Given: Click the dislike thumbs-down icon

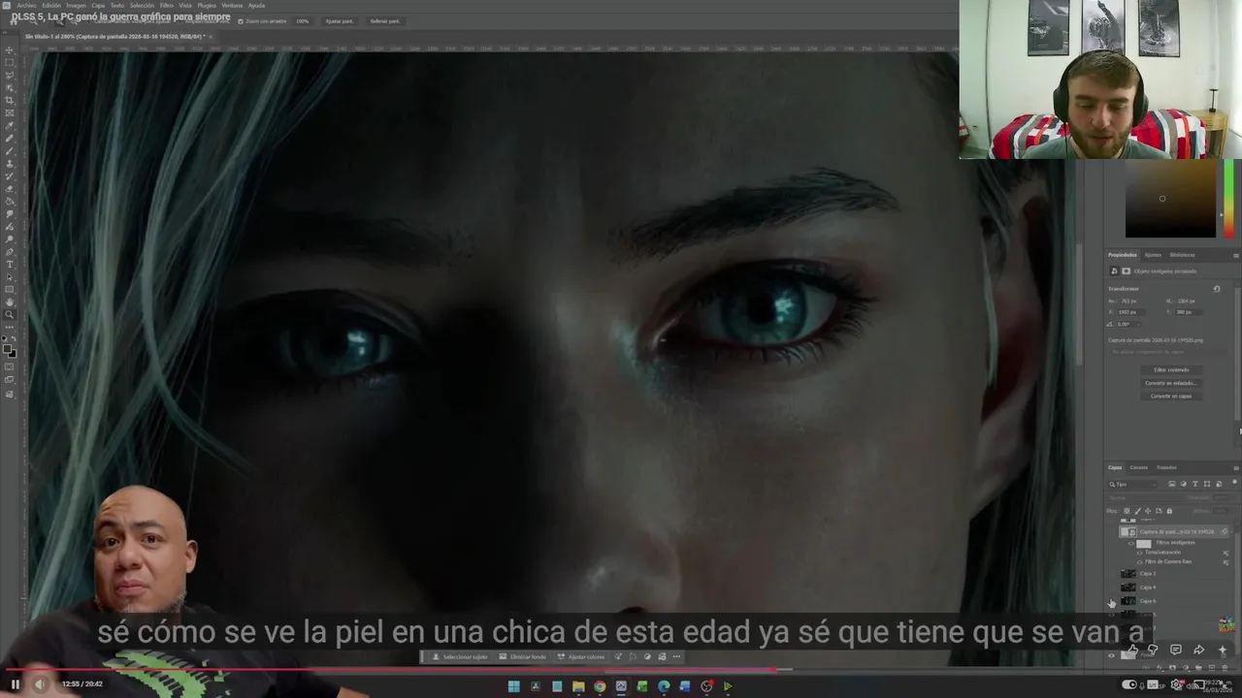Looking at the screenshot, I should pos(1153,650).
